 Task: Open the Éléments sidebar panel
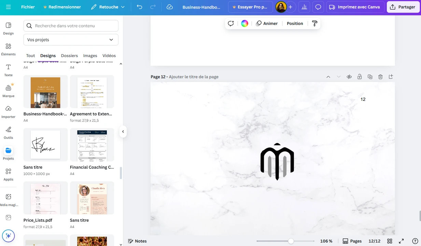tap(9, 50)
